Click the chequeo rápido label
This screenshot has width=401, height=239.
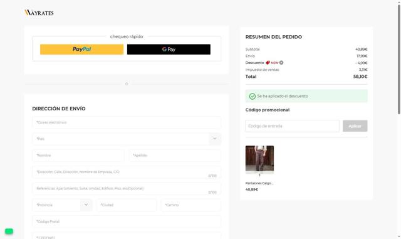tap(127, 36)
